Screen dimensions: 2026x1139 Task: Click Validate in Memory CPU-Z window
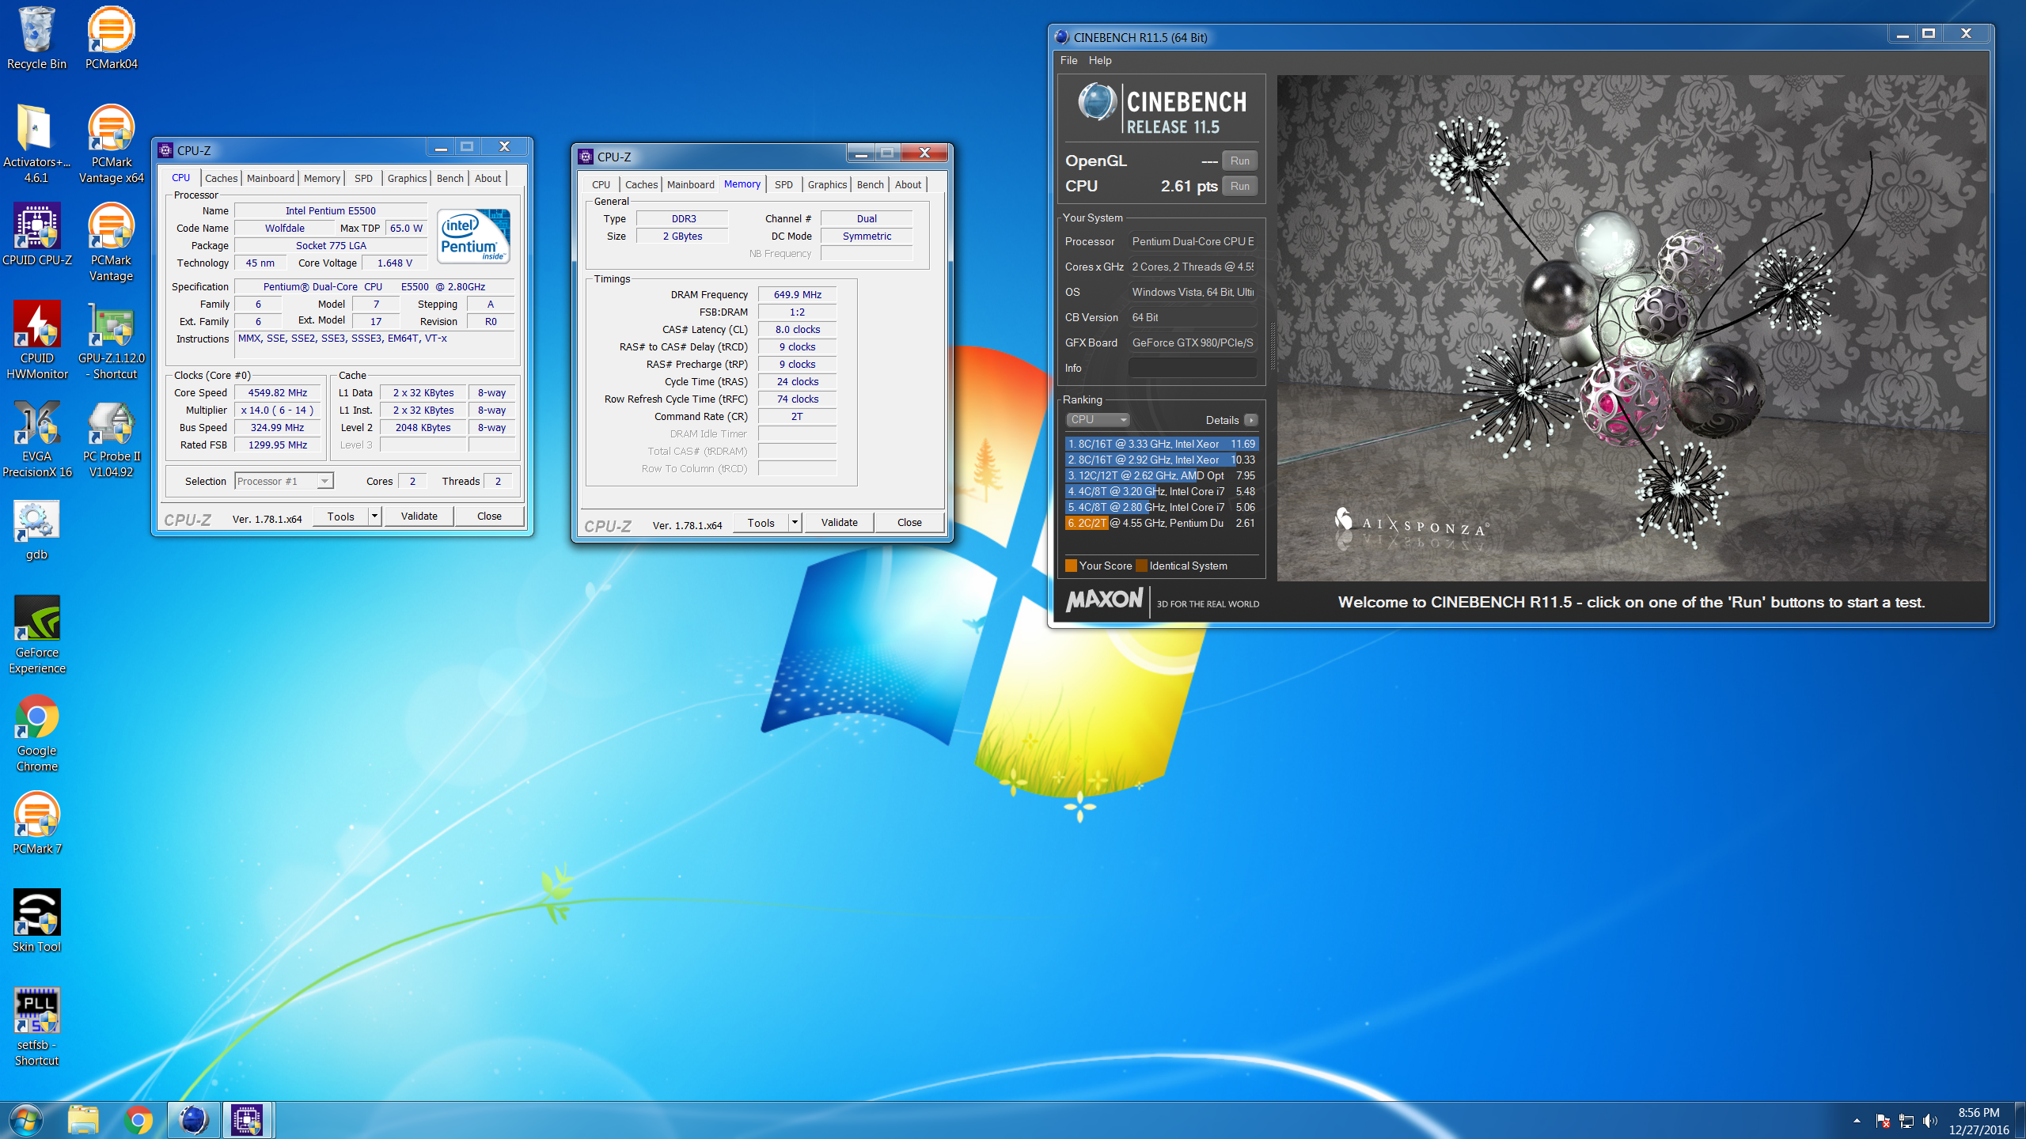[x=839, y=523]
